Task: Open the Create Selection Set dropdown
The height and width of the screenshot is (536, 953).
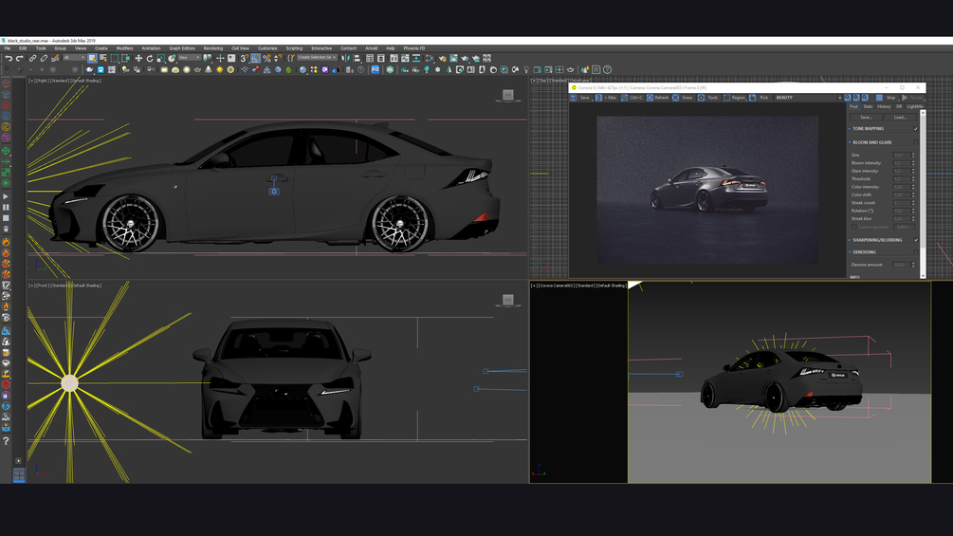Action: [318, 58]
